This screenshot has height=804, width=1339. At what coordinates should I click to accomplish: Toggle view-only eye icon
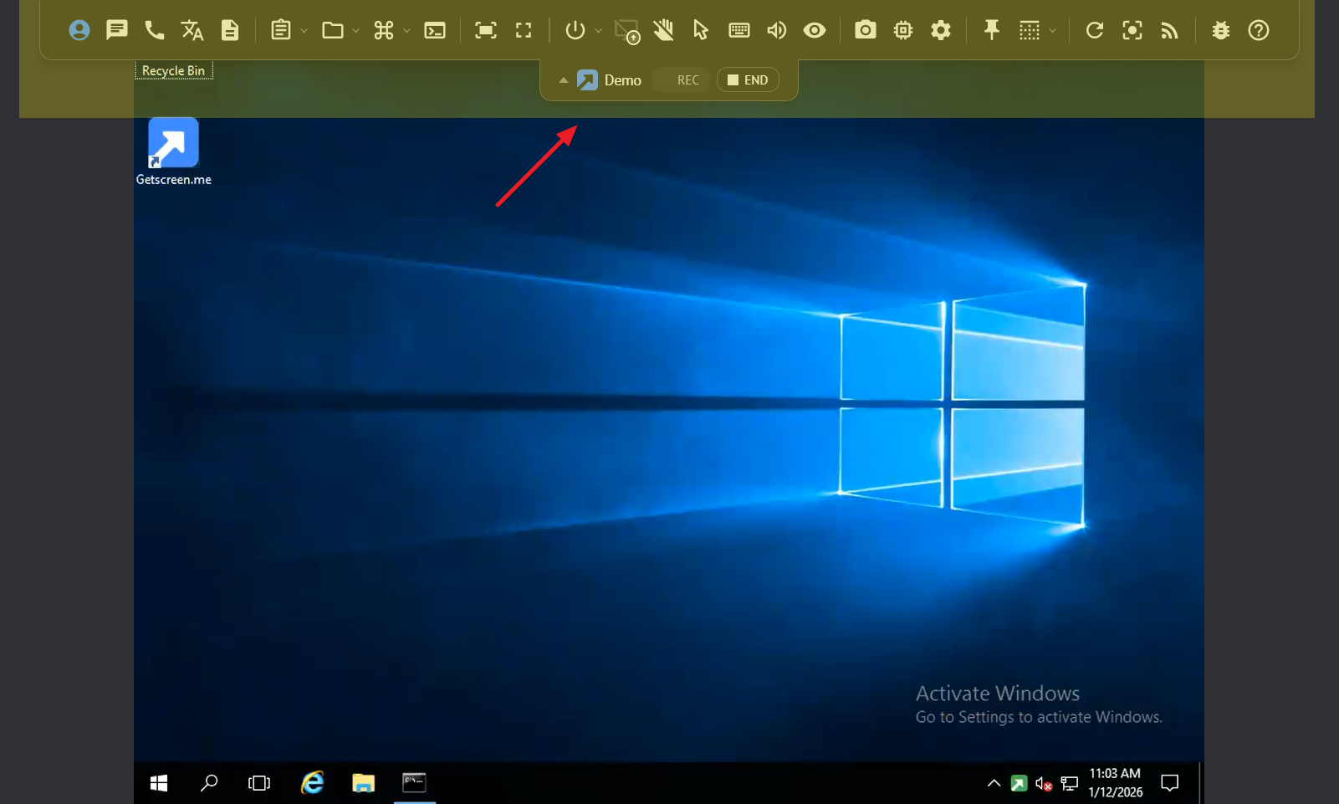(x=815, y=30)
